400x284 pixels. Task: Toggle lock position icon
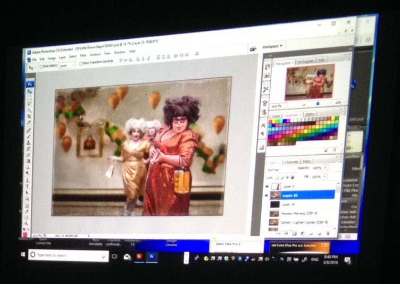pos(287,177)
